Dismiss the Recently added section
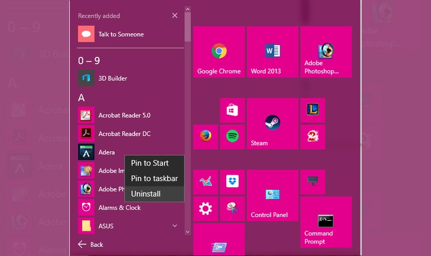 [174, 16]
